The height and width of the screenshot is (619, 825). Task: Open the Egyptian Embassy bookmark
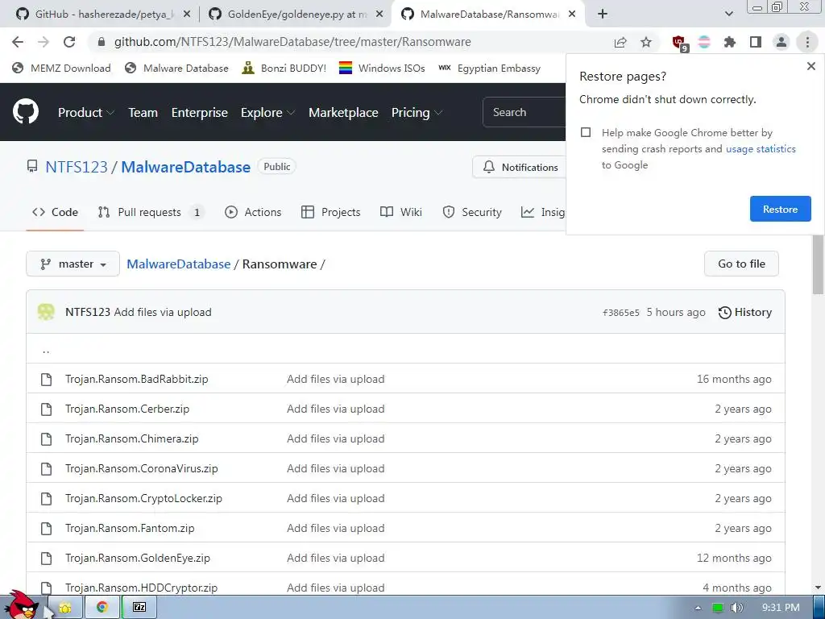[x=489, y=68]
